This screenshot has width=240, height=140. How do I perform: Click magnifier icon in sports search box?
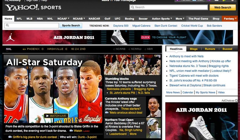point(7,25)
